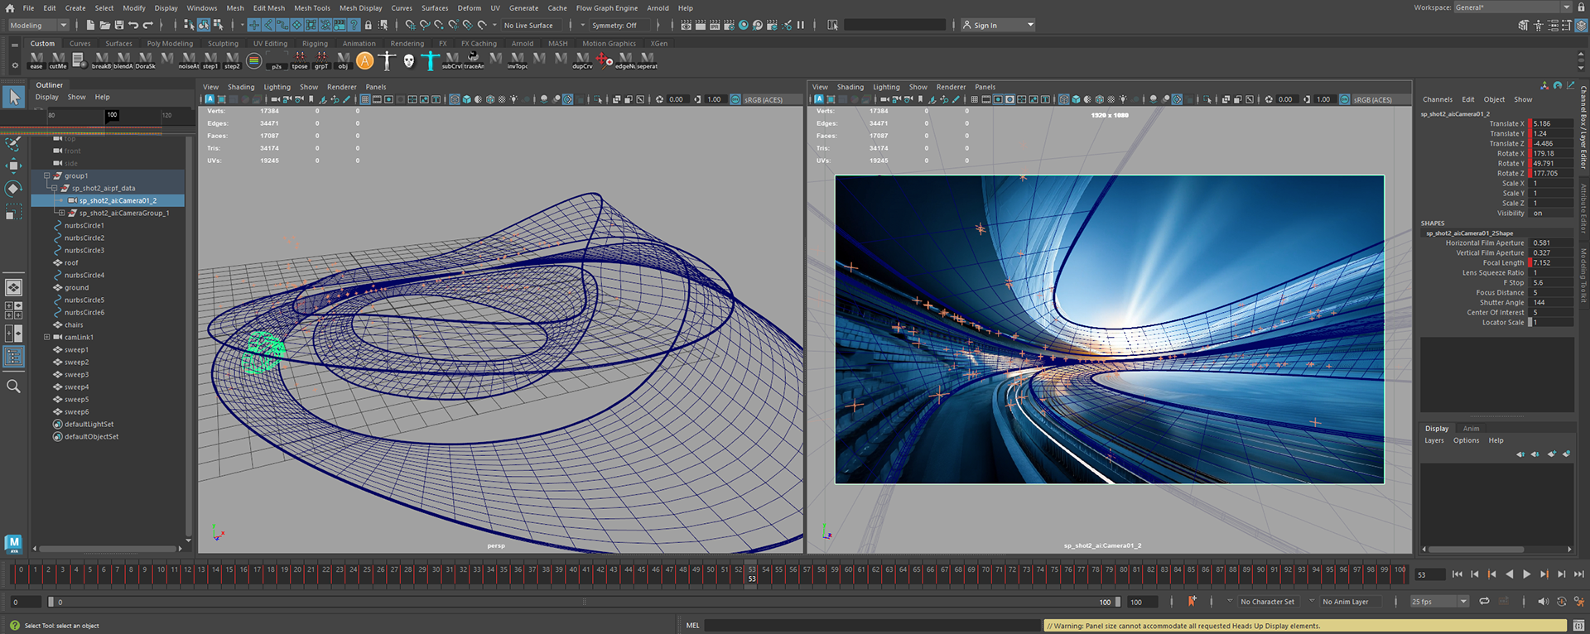Click the white skull shelf icon
The image size is (1590, 634).
(x=409, y=60)
